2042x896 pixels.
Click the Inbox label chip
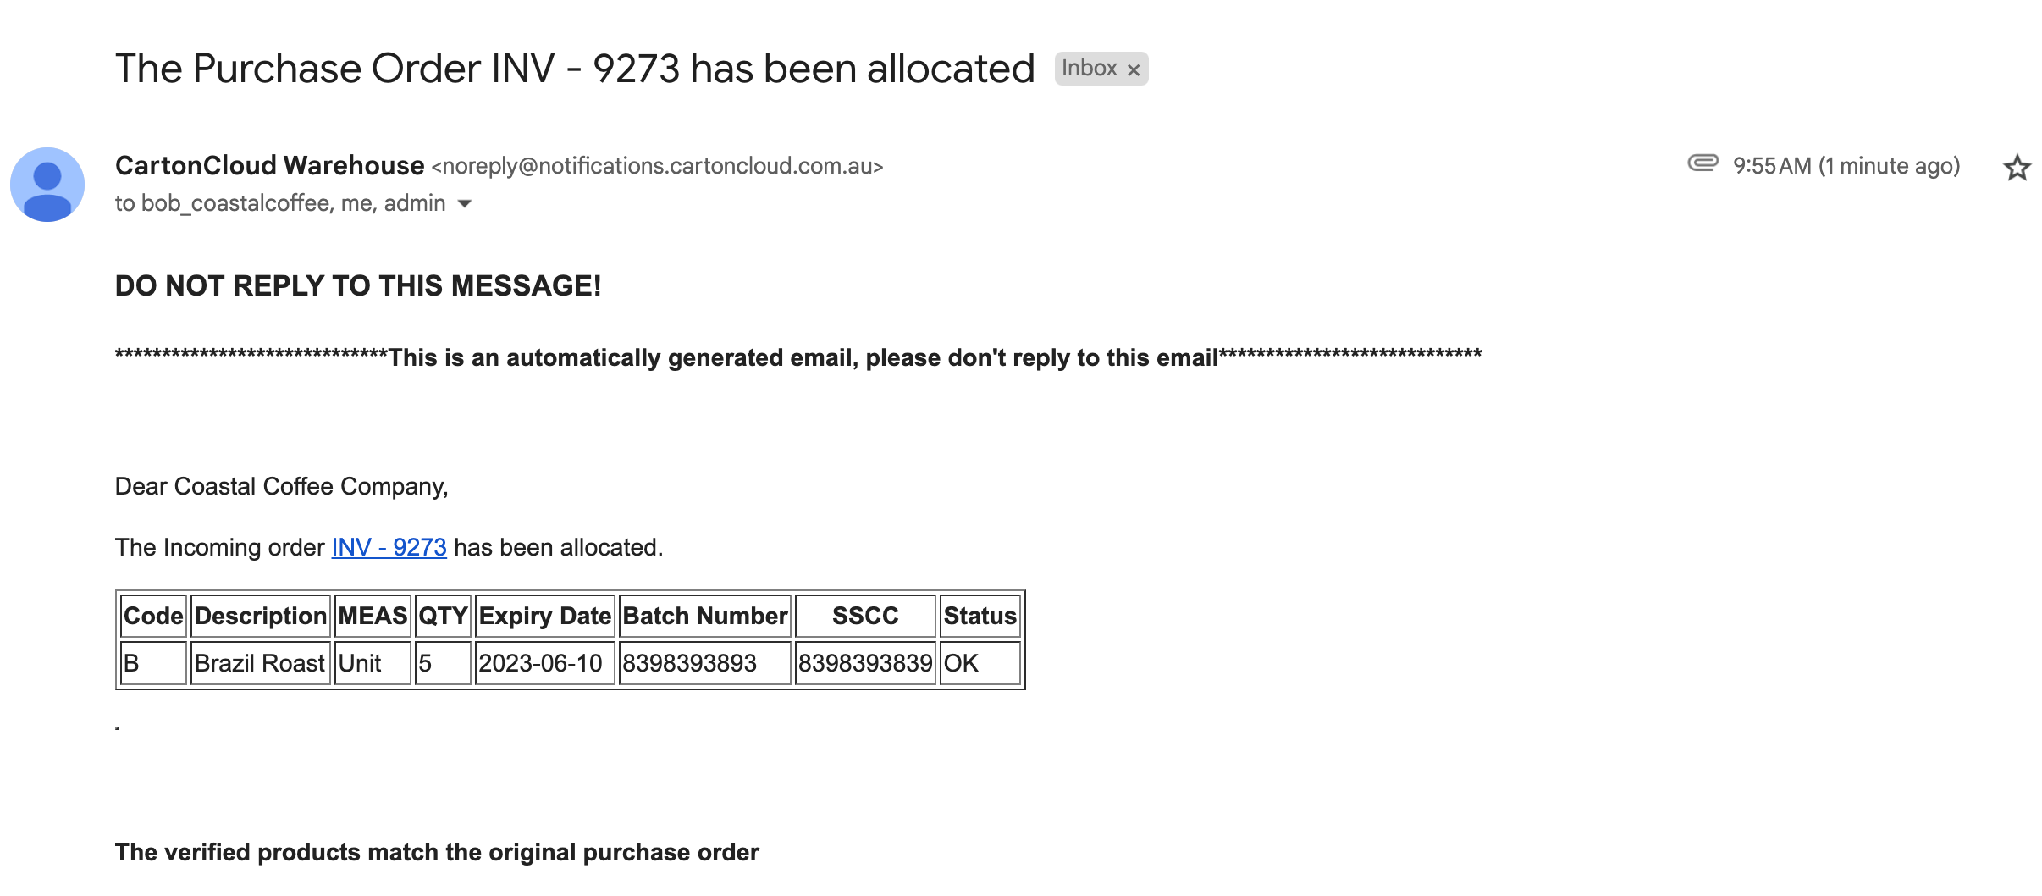(1089, 69)
